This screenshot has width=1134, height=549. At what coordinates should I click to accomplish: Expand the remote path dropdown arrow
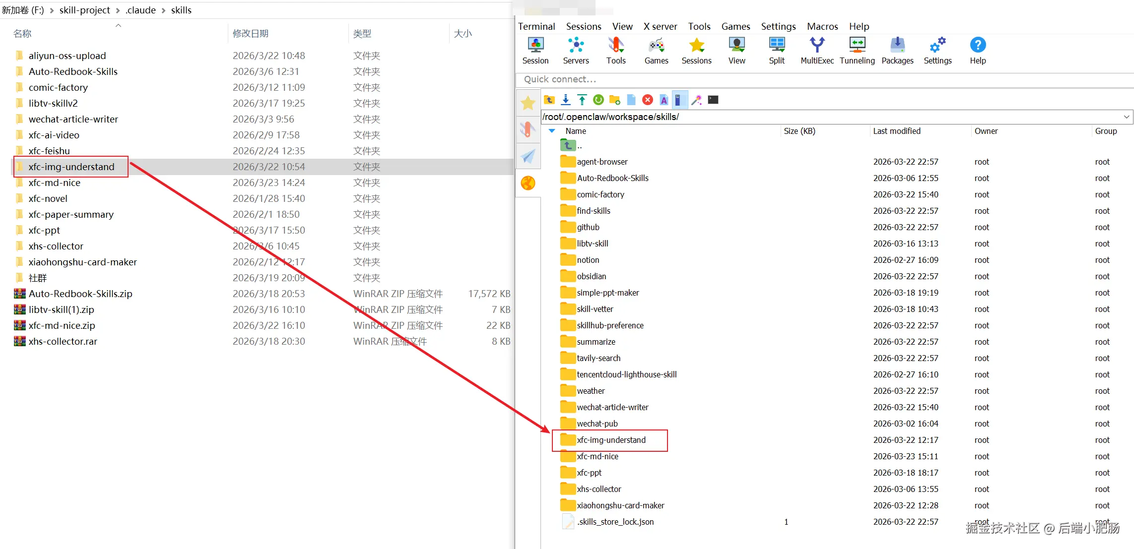point(1127,117)
